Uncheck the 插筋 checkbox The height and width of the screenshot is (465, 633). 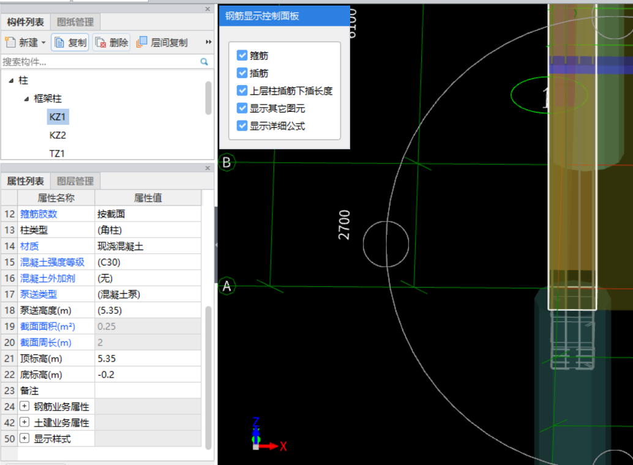[242, 73]
